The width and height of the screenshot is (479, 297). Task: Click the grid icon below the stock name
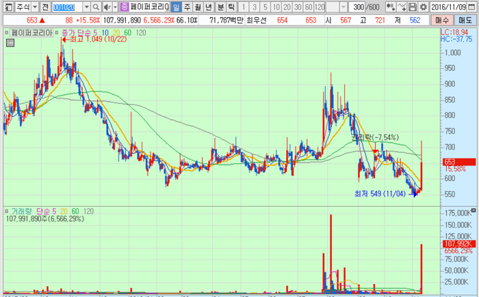click(10, 43)
